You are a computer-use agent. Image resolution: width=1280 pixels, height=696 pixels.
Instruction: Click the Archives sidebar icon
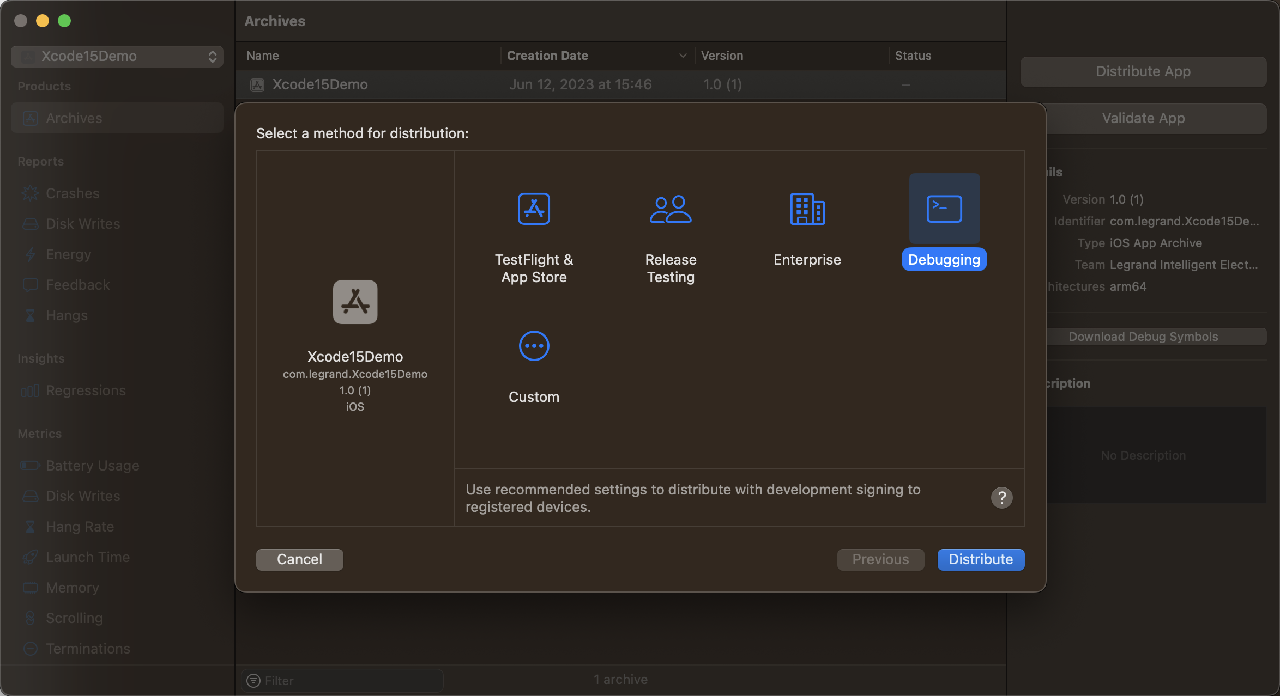pyautogui.click(x=30, y=118)
